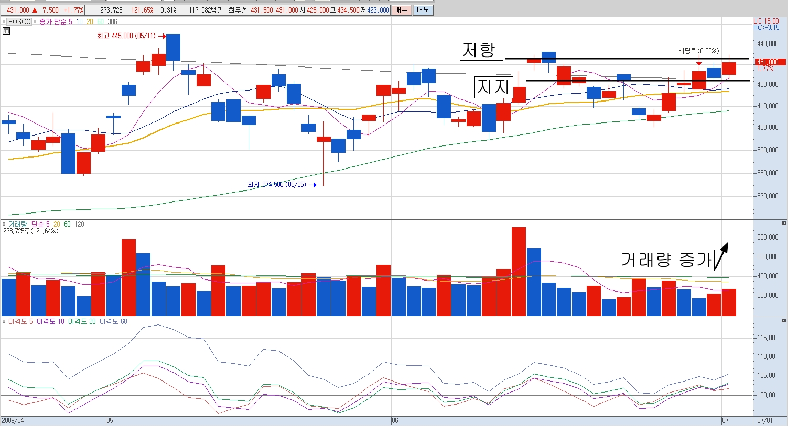Click the grid table icon below POSCO label
Screen dimensions: 788x426
tap(6, 31)
